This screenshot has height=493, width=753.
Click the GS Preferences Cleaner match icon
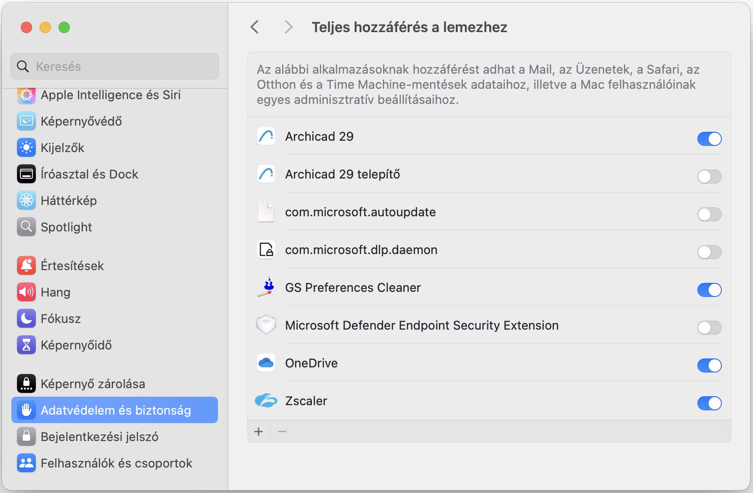[266, 288]
